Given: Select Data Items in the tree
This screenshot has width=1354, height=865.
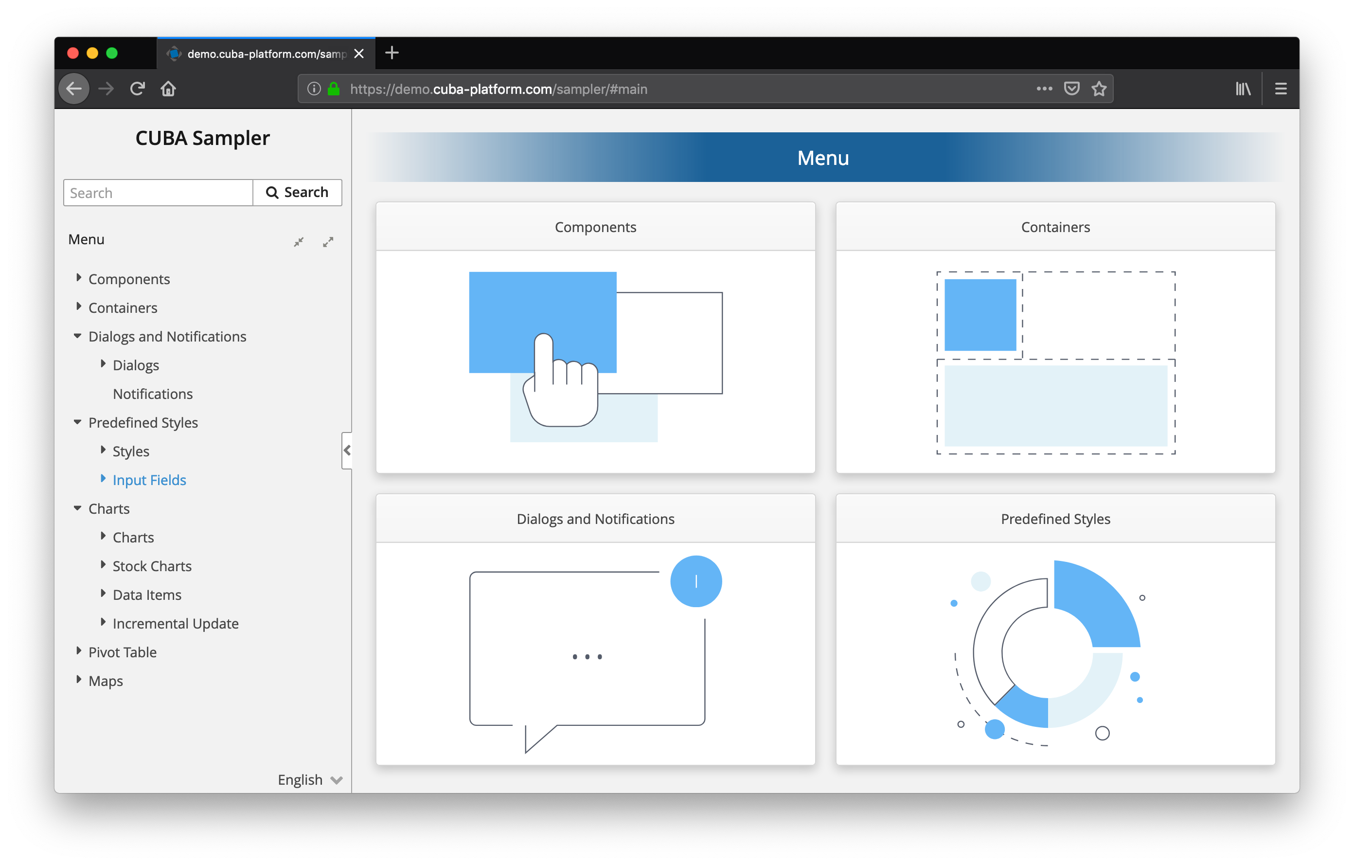Looking at the screenshot, I should tap(147, 595).
